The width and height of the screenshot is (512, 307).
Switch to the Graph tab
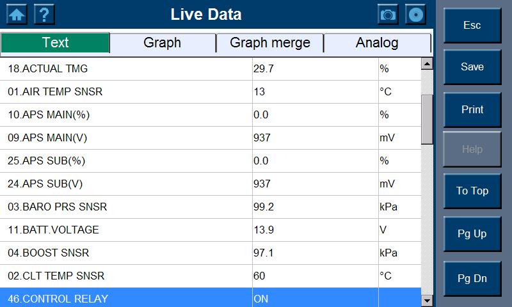point(162,43)
